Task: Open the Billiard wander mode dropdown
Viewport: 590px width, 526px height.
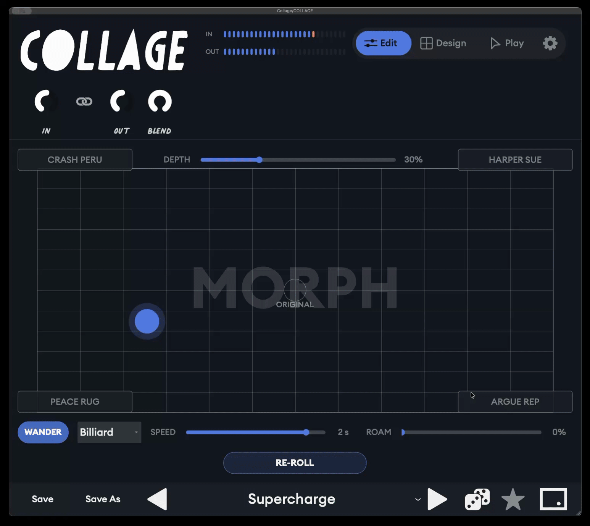Action: tap(109, 432)
